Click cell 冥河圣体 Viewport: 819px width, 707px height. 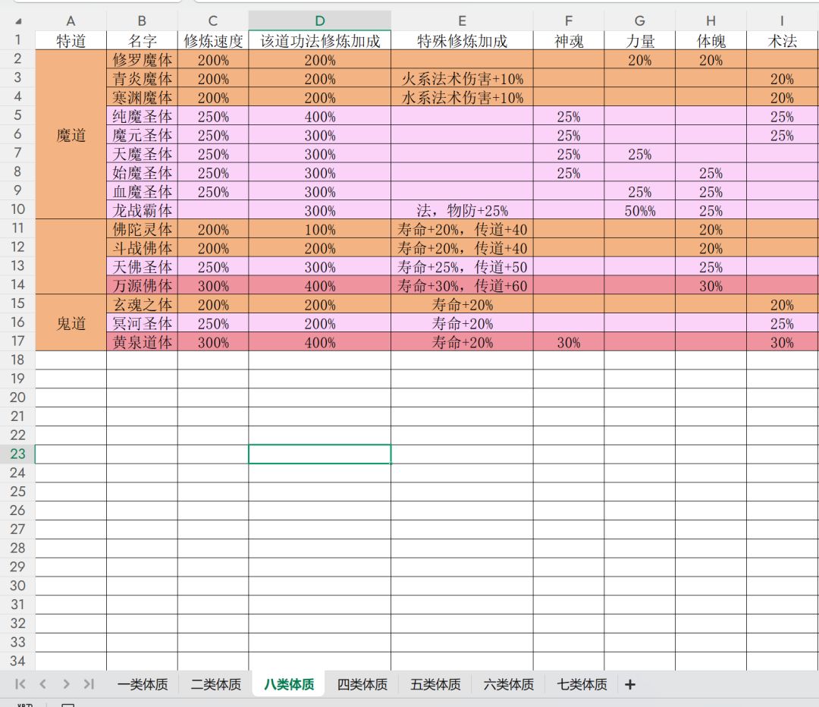point(142,323)
